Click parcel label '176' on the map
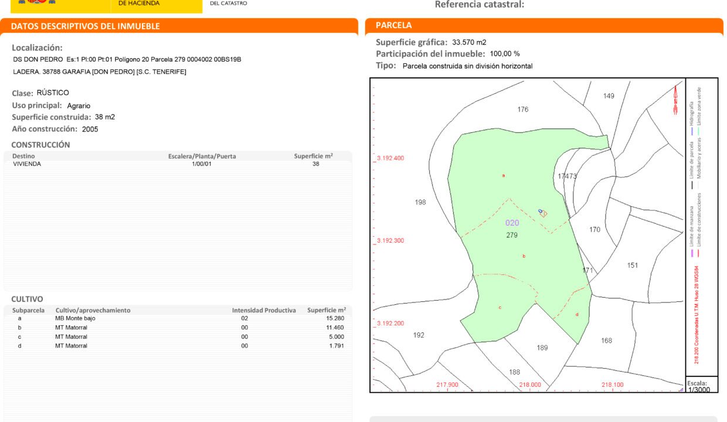Image resolution: width=727 pixels, height=422 pixels. [523, 110]
